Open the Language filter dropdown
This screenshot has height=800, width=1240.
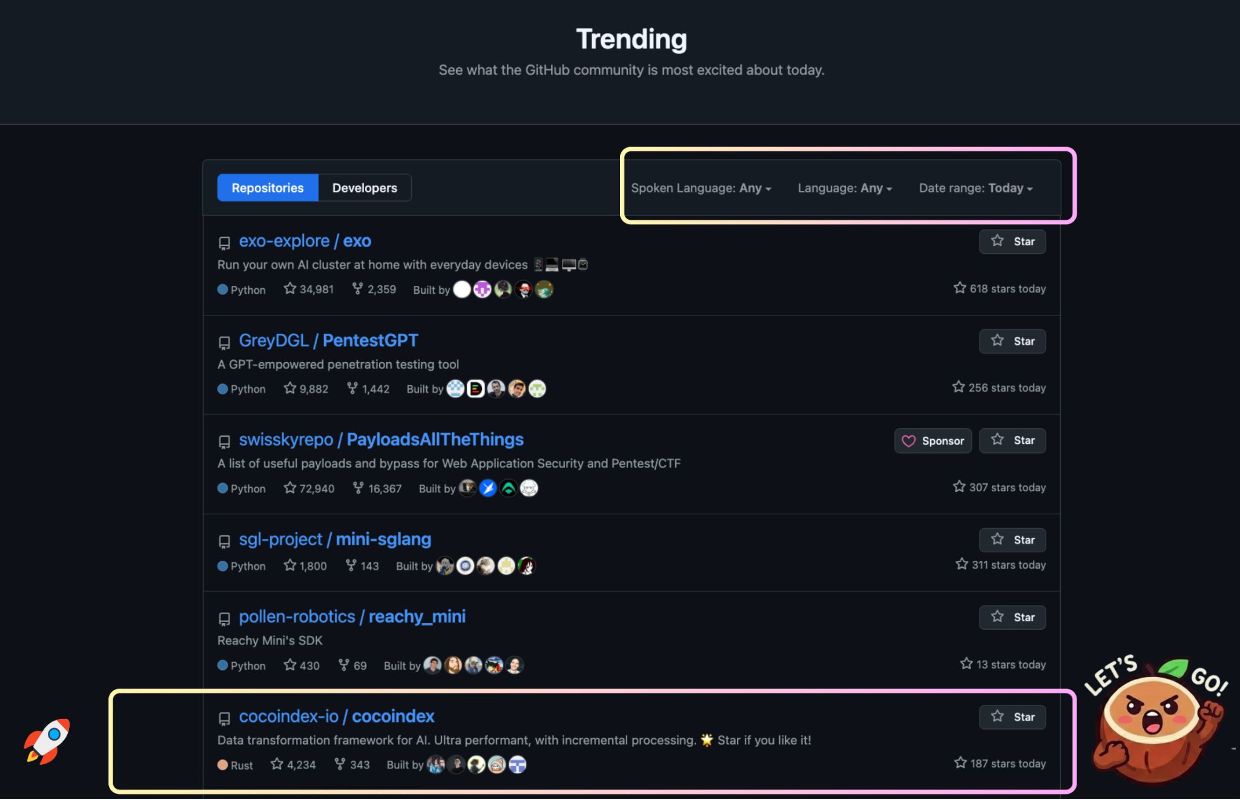click(844, 188)
